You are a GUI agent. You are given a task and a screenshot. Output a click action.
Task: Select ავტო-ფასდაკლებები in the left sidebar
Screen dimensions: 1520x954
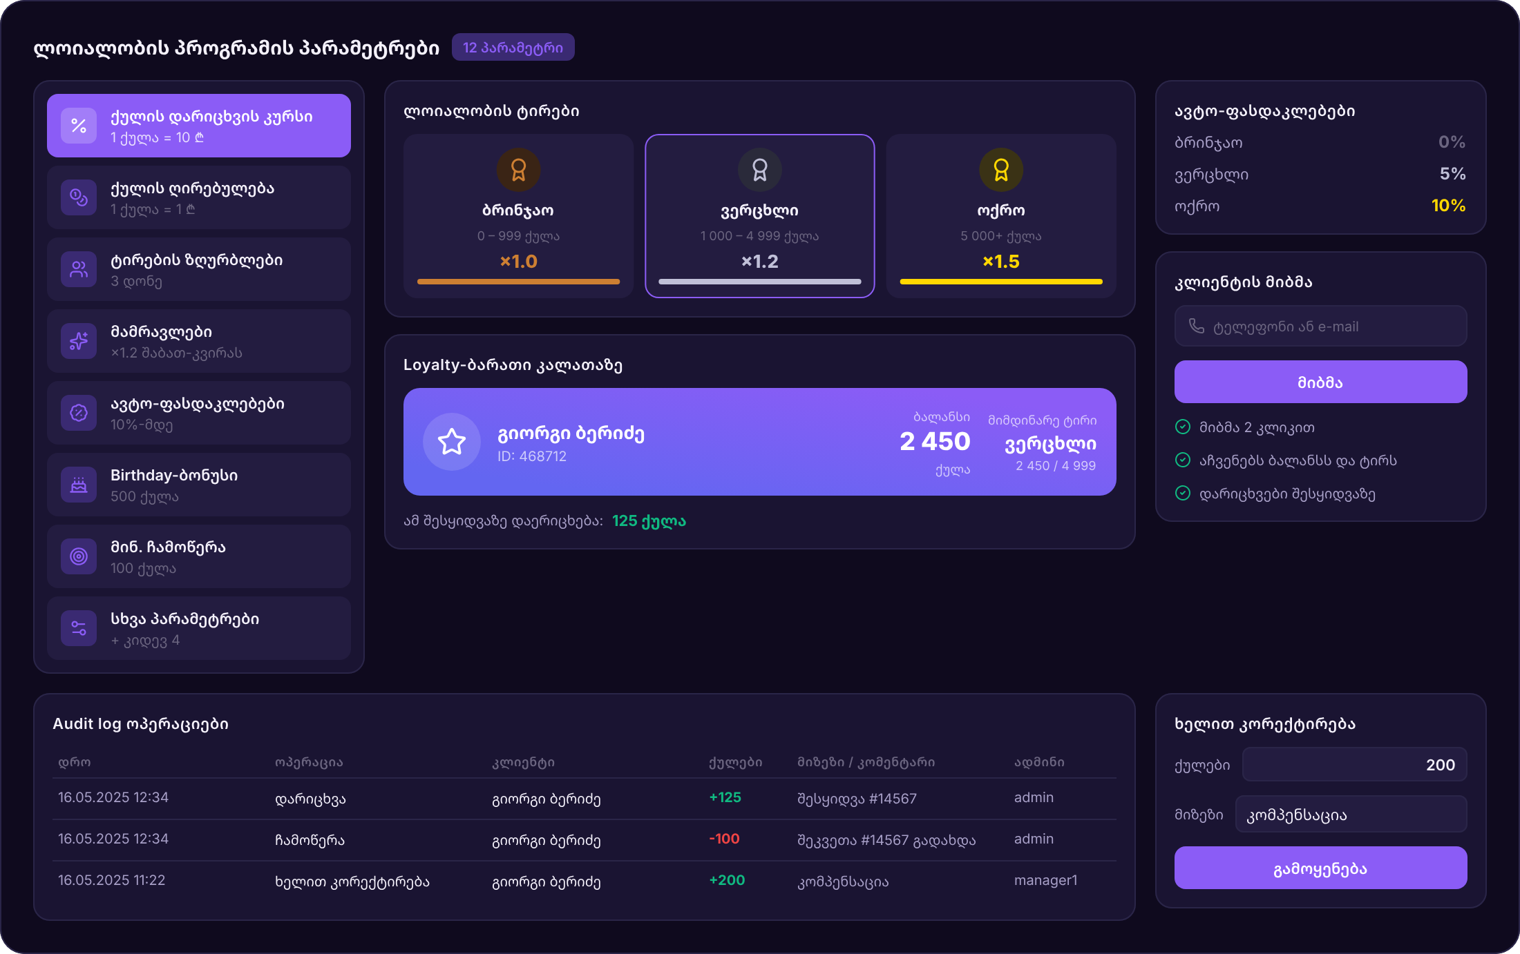(199, 413)
